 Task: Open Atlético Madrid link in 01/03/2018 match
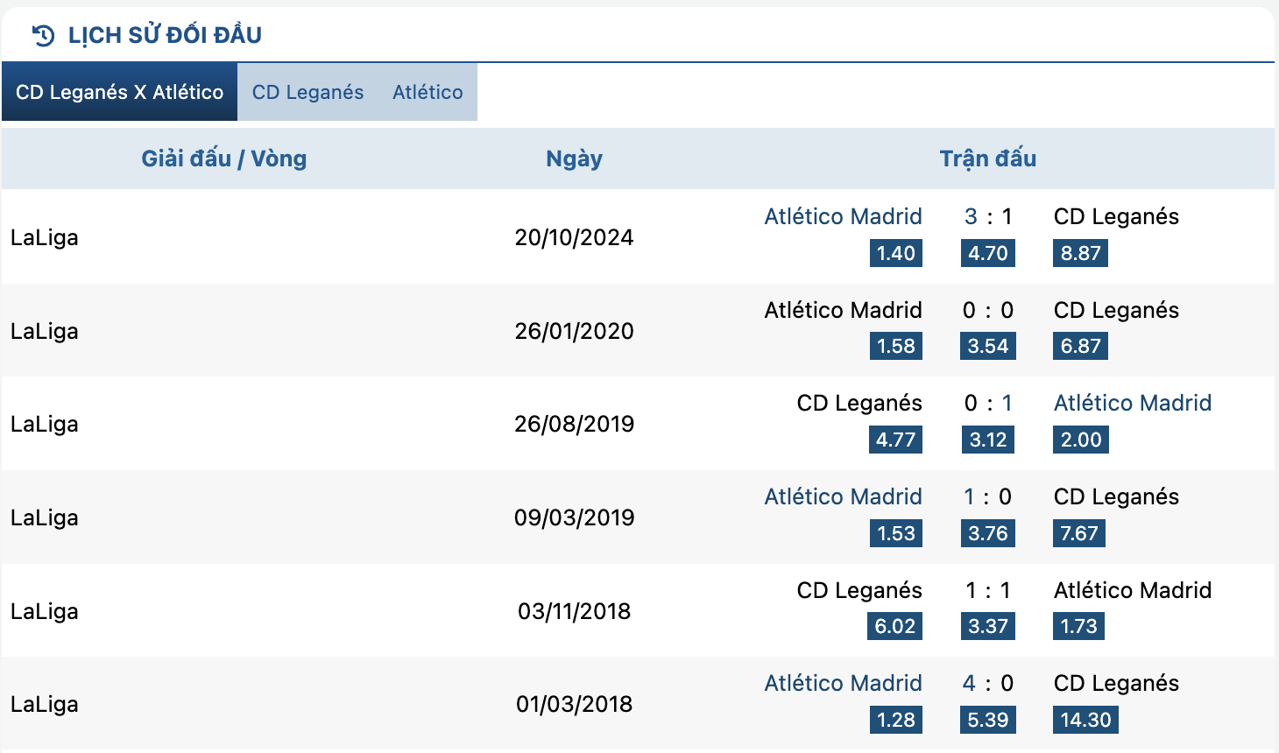(x=843, y=683)
